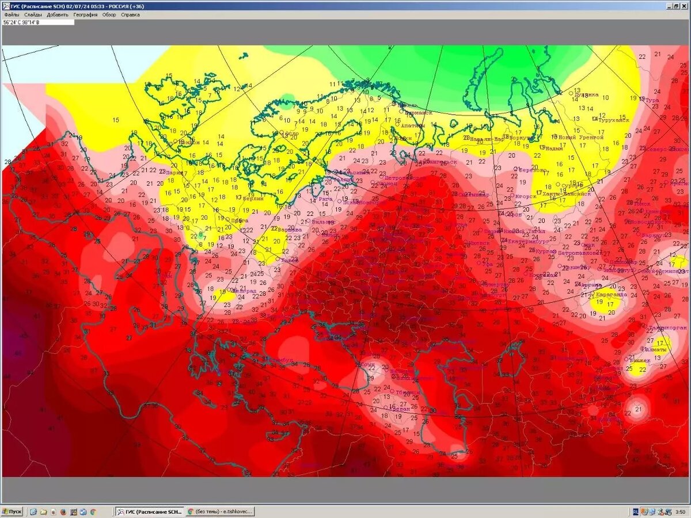
Task: Click the Караганда city label on map
Action: point(611,294)
